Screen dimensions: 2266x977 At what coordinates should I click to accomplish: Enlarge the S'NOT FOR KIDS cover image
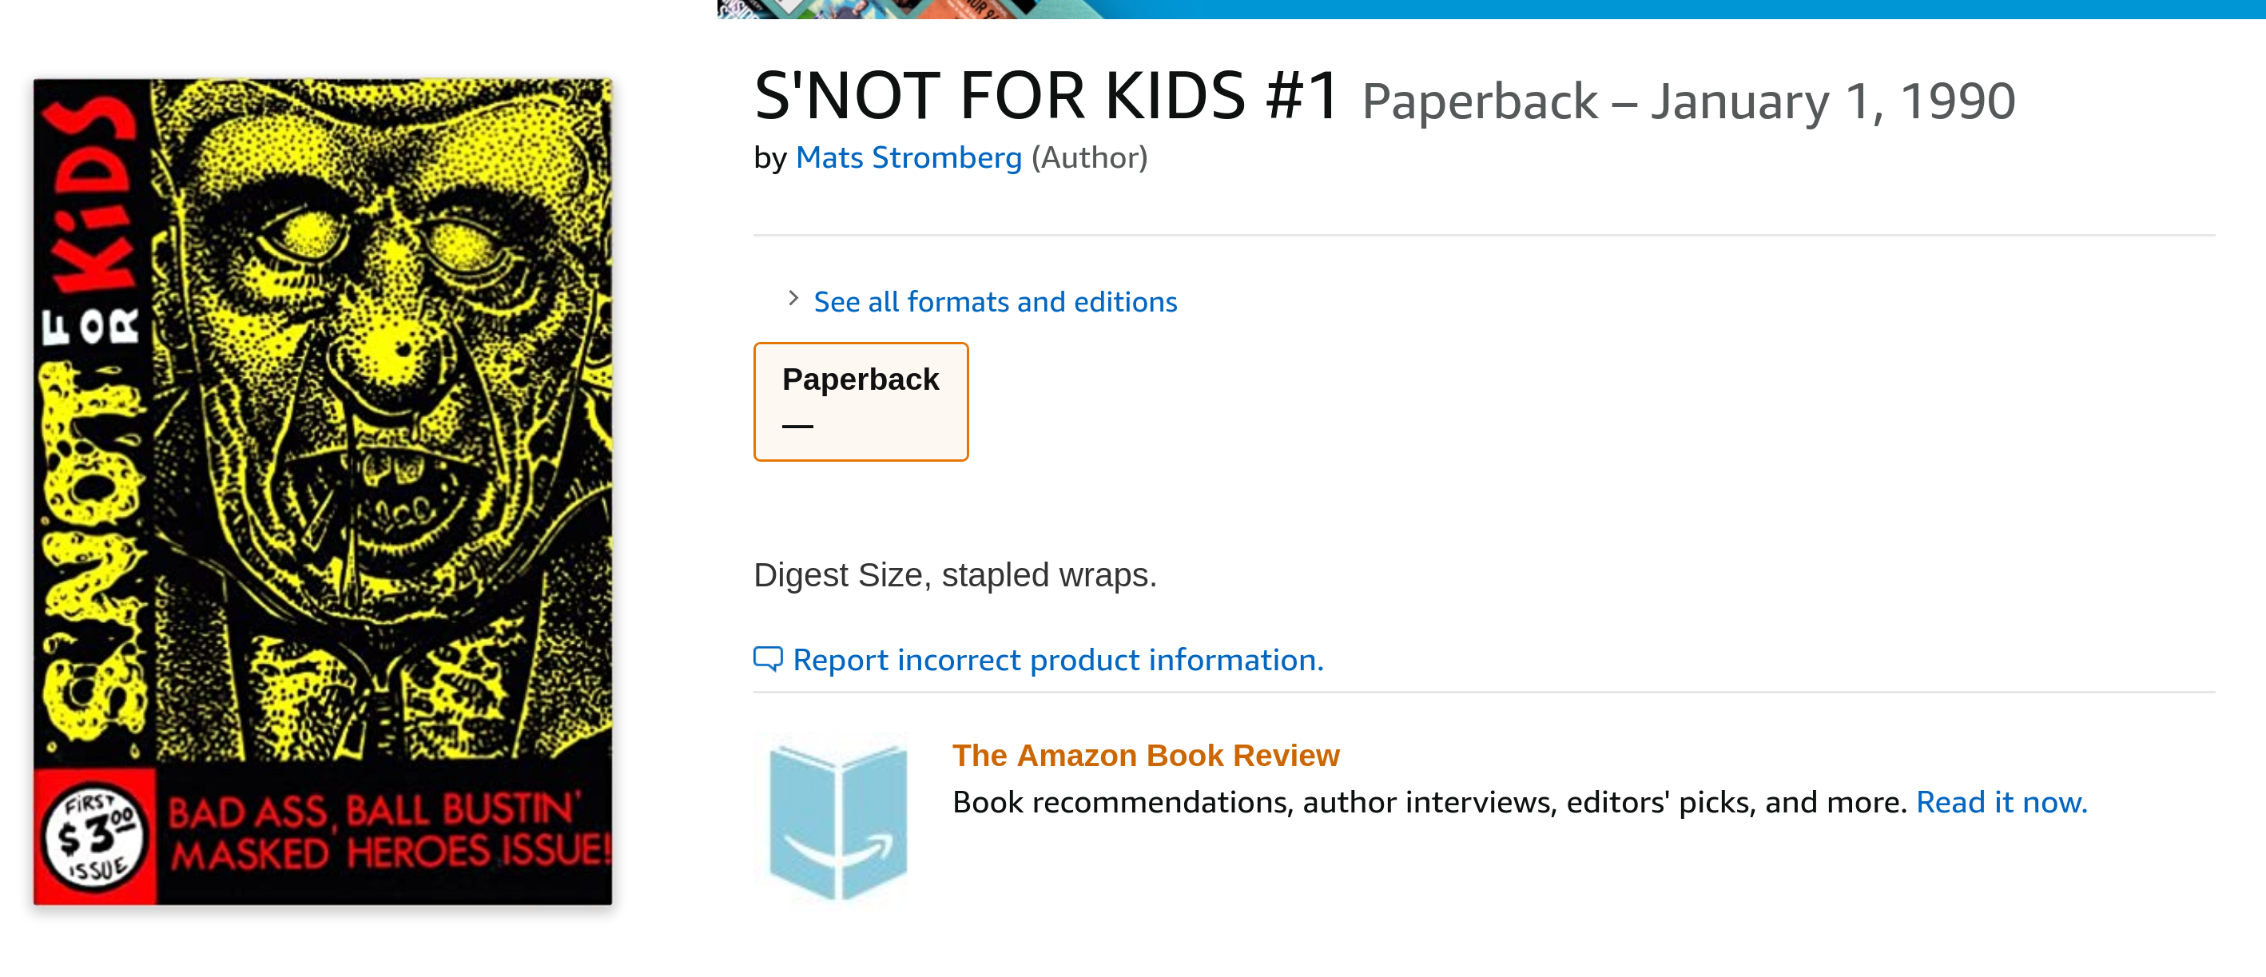coord(323,491)
